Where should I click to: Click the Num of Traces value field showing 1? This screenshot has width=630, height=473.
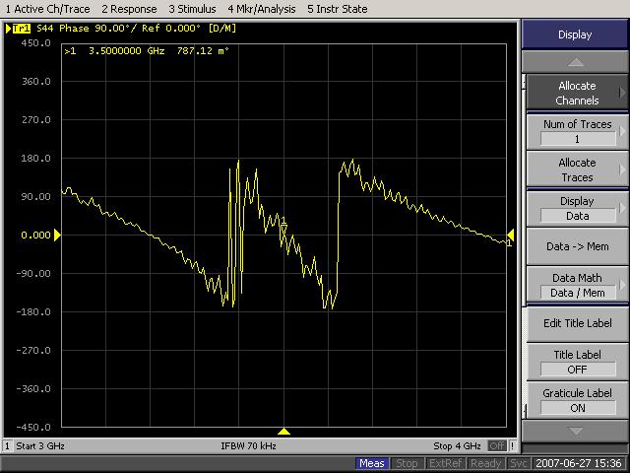pos(578,139)
